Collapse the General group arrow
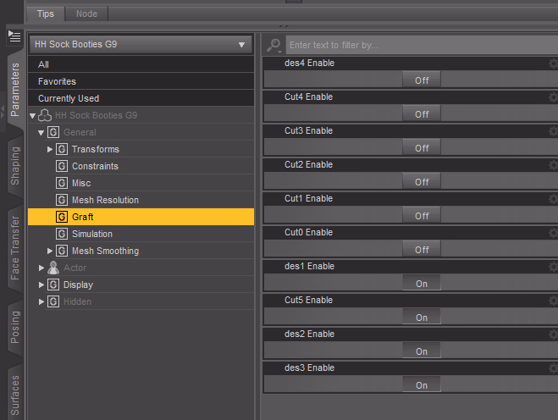The image size is (558, 420). pyautogui.click(x=41, y=133)
